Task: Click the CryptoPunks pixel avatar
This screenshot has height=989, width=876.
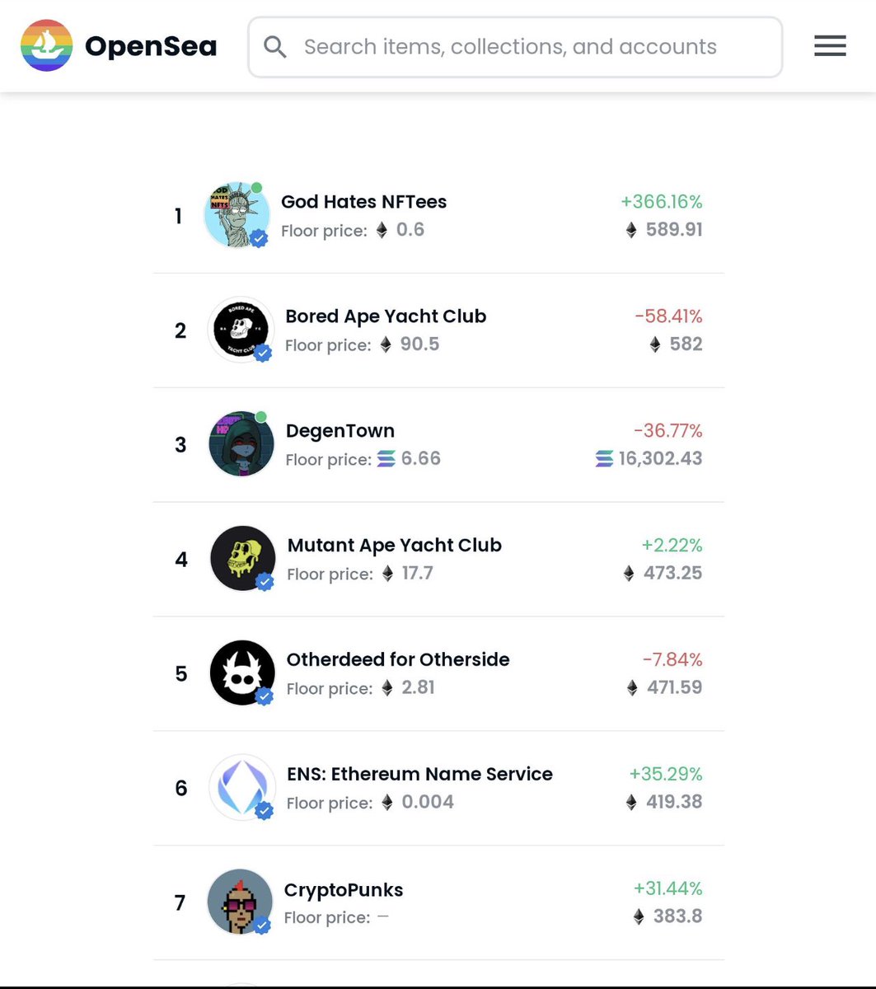Action: coord(240,902)
